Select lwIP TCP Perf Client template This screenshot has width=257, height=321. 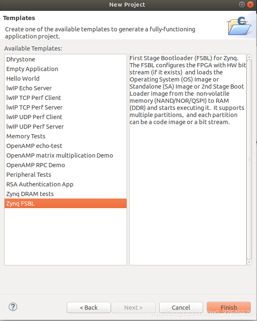[66, 98]
